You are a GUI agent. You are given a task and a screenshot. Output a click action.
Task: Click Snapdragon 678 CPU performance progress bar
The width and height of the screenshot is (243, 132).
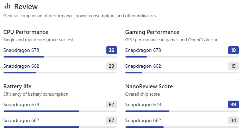(60, 57)
